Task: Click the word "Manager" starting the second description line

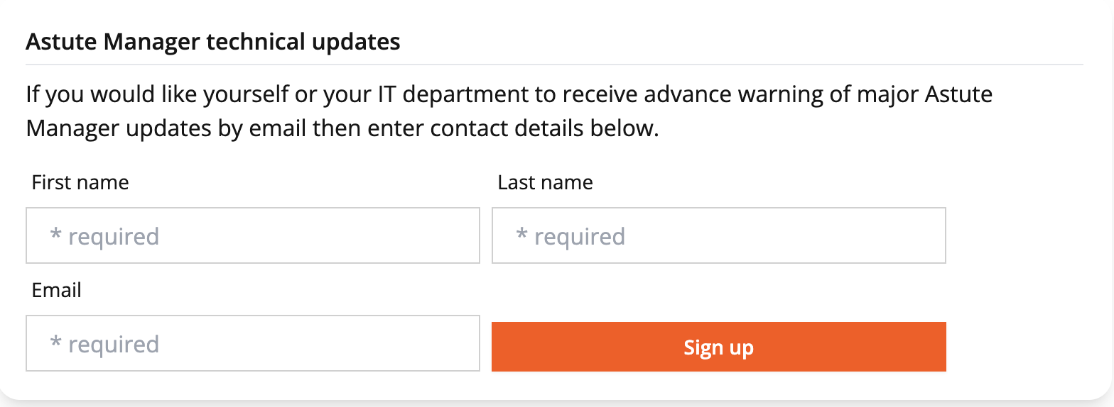Action: click(x=69, y=130)
